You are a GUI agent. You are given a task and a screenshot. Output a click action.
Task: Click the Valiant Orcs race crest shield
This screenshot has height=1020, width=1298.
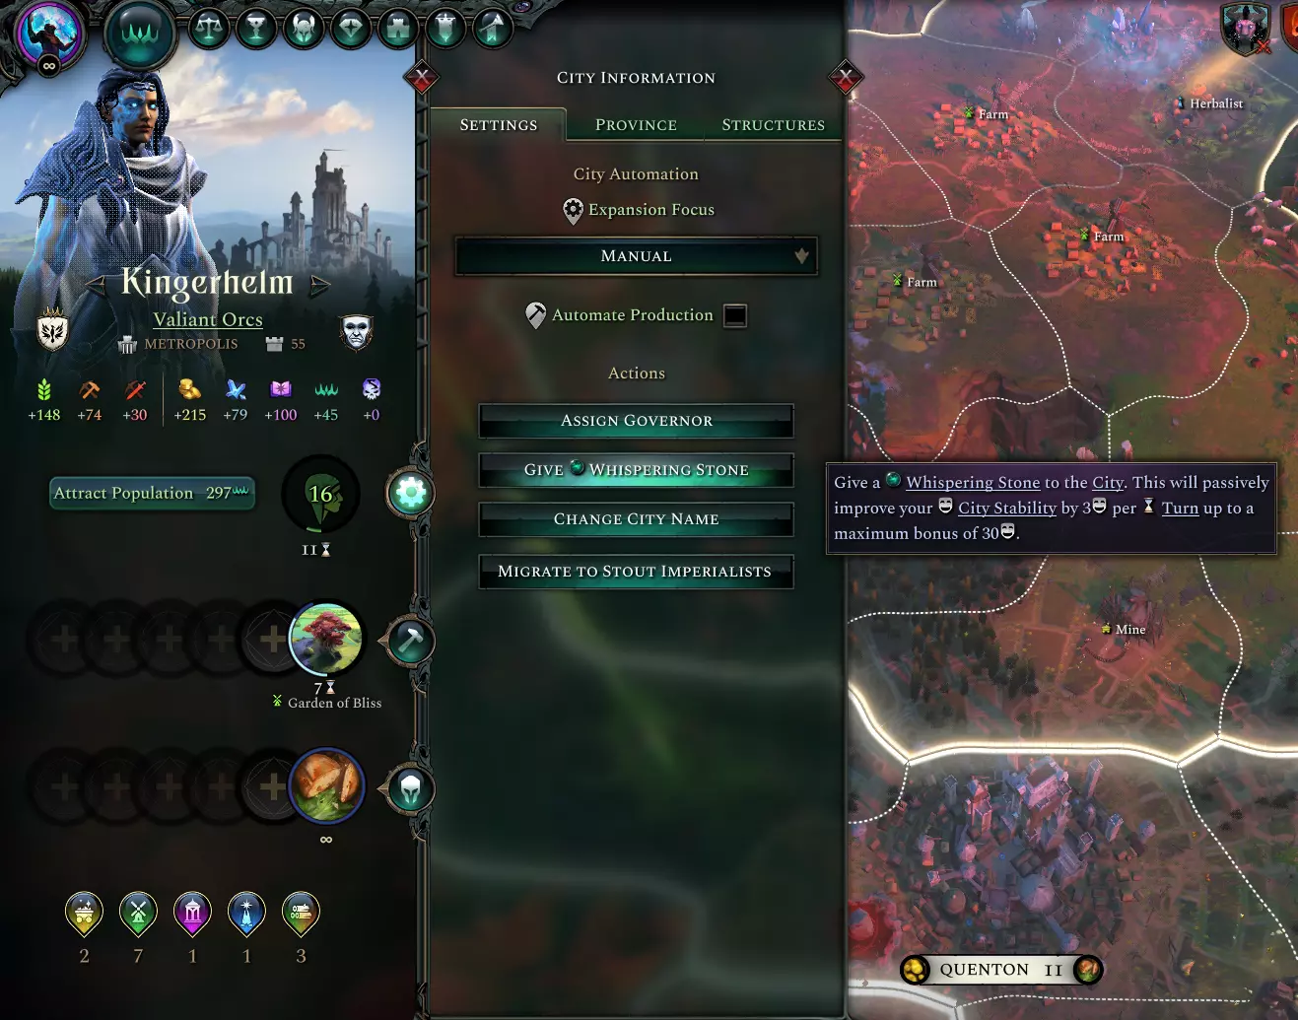pyautogui.click(x=52, y=329)
